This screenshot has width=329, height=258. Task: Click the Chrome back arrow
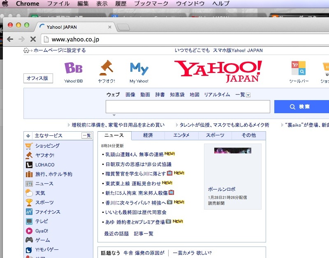pyautogui.click(x=10, y=39)
